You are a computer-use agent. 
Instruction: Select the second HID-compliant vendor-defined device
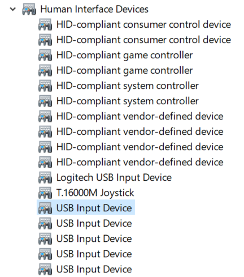pyautogui.click(x=140, y=131)
